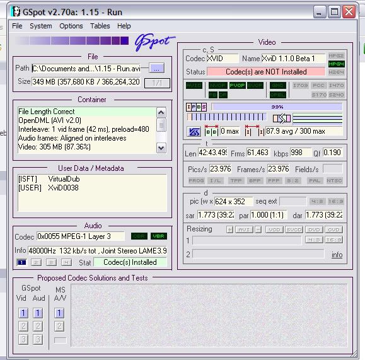Click the VCD resizing button

pyautogui.click(x=274, y=230)
